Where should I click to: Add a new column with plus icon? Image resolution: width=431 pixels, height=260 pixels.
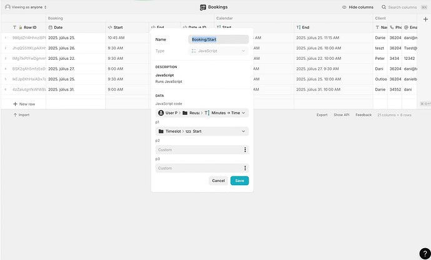click(425, 19)
